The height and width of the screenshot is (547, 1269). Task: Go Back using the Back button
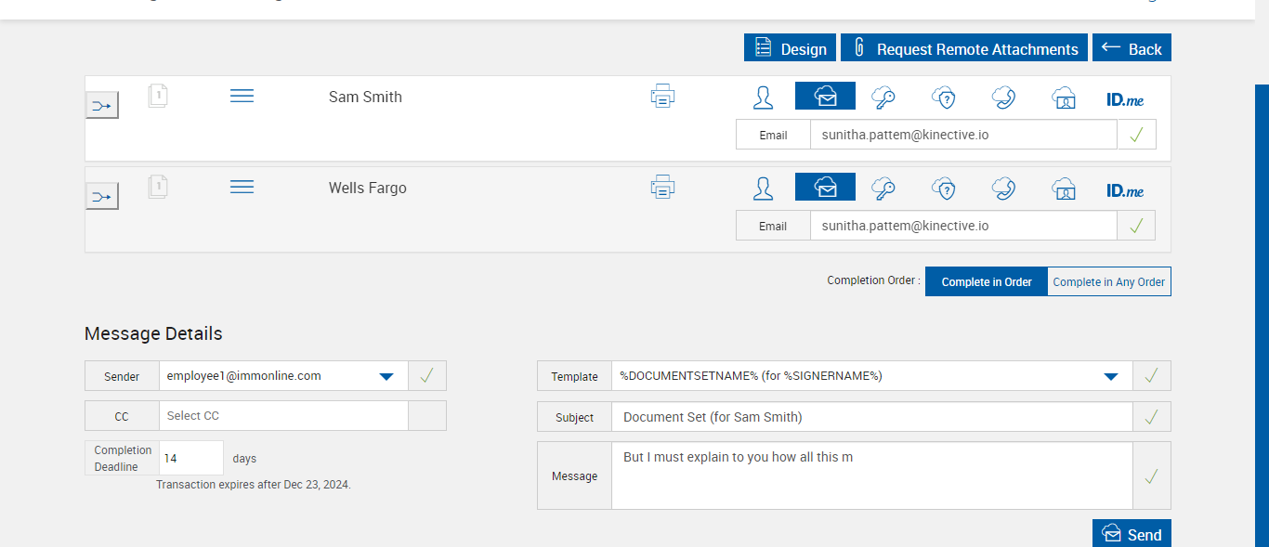point(1132,49)
